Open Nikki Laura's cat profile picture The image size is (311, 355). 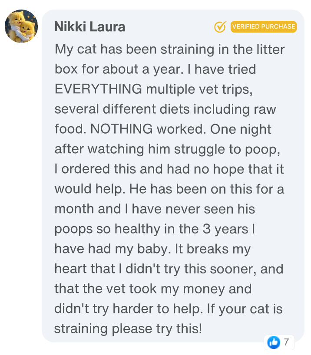pos(21,26)
